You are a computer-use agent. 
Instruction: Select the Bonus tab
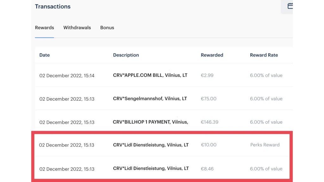(x=107, y=28)
